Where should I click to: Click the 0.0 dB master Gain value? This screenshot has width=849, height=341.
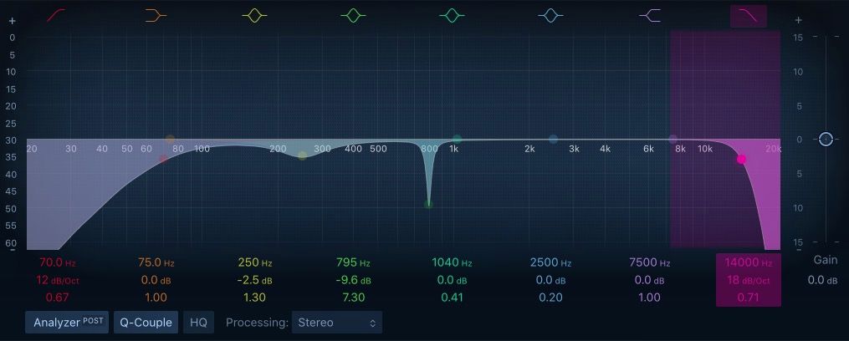(821, 280)
